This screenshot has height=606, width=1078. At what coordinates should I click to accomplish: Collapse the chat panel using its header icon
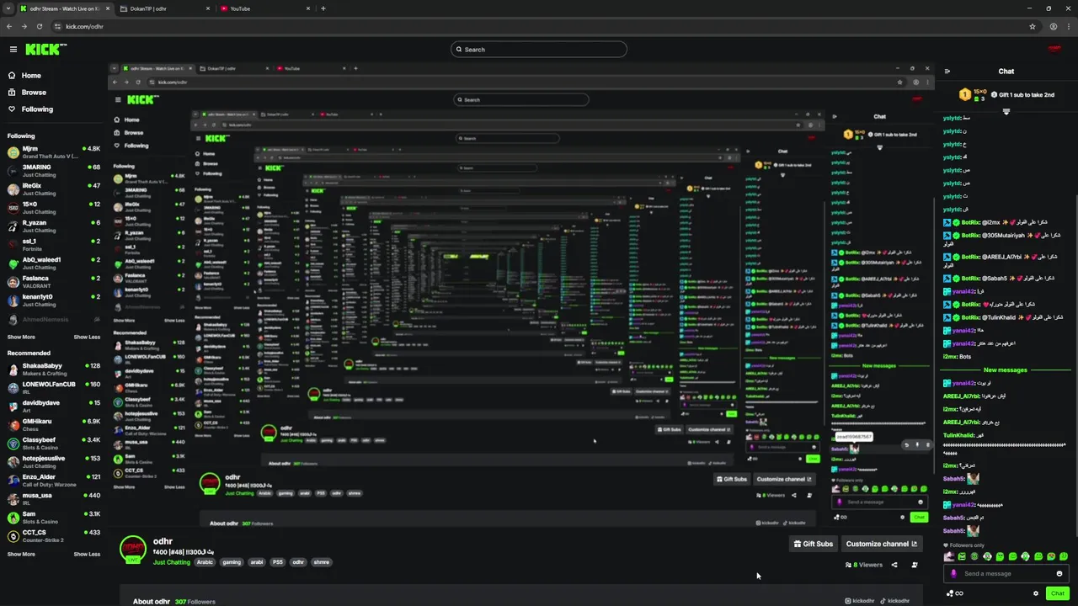click(x=947, y=72)
